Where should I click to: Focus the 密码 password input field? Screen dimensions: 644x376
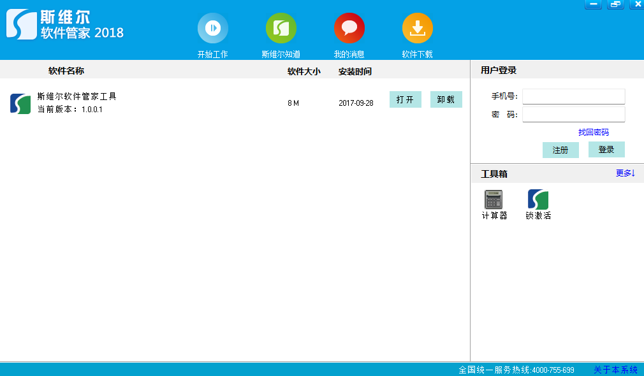[x=573, y=114]
